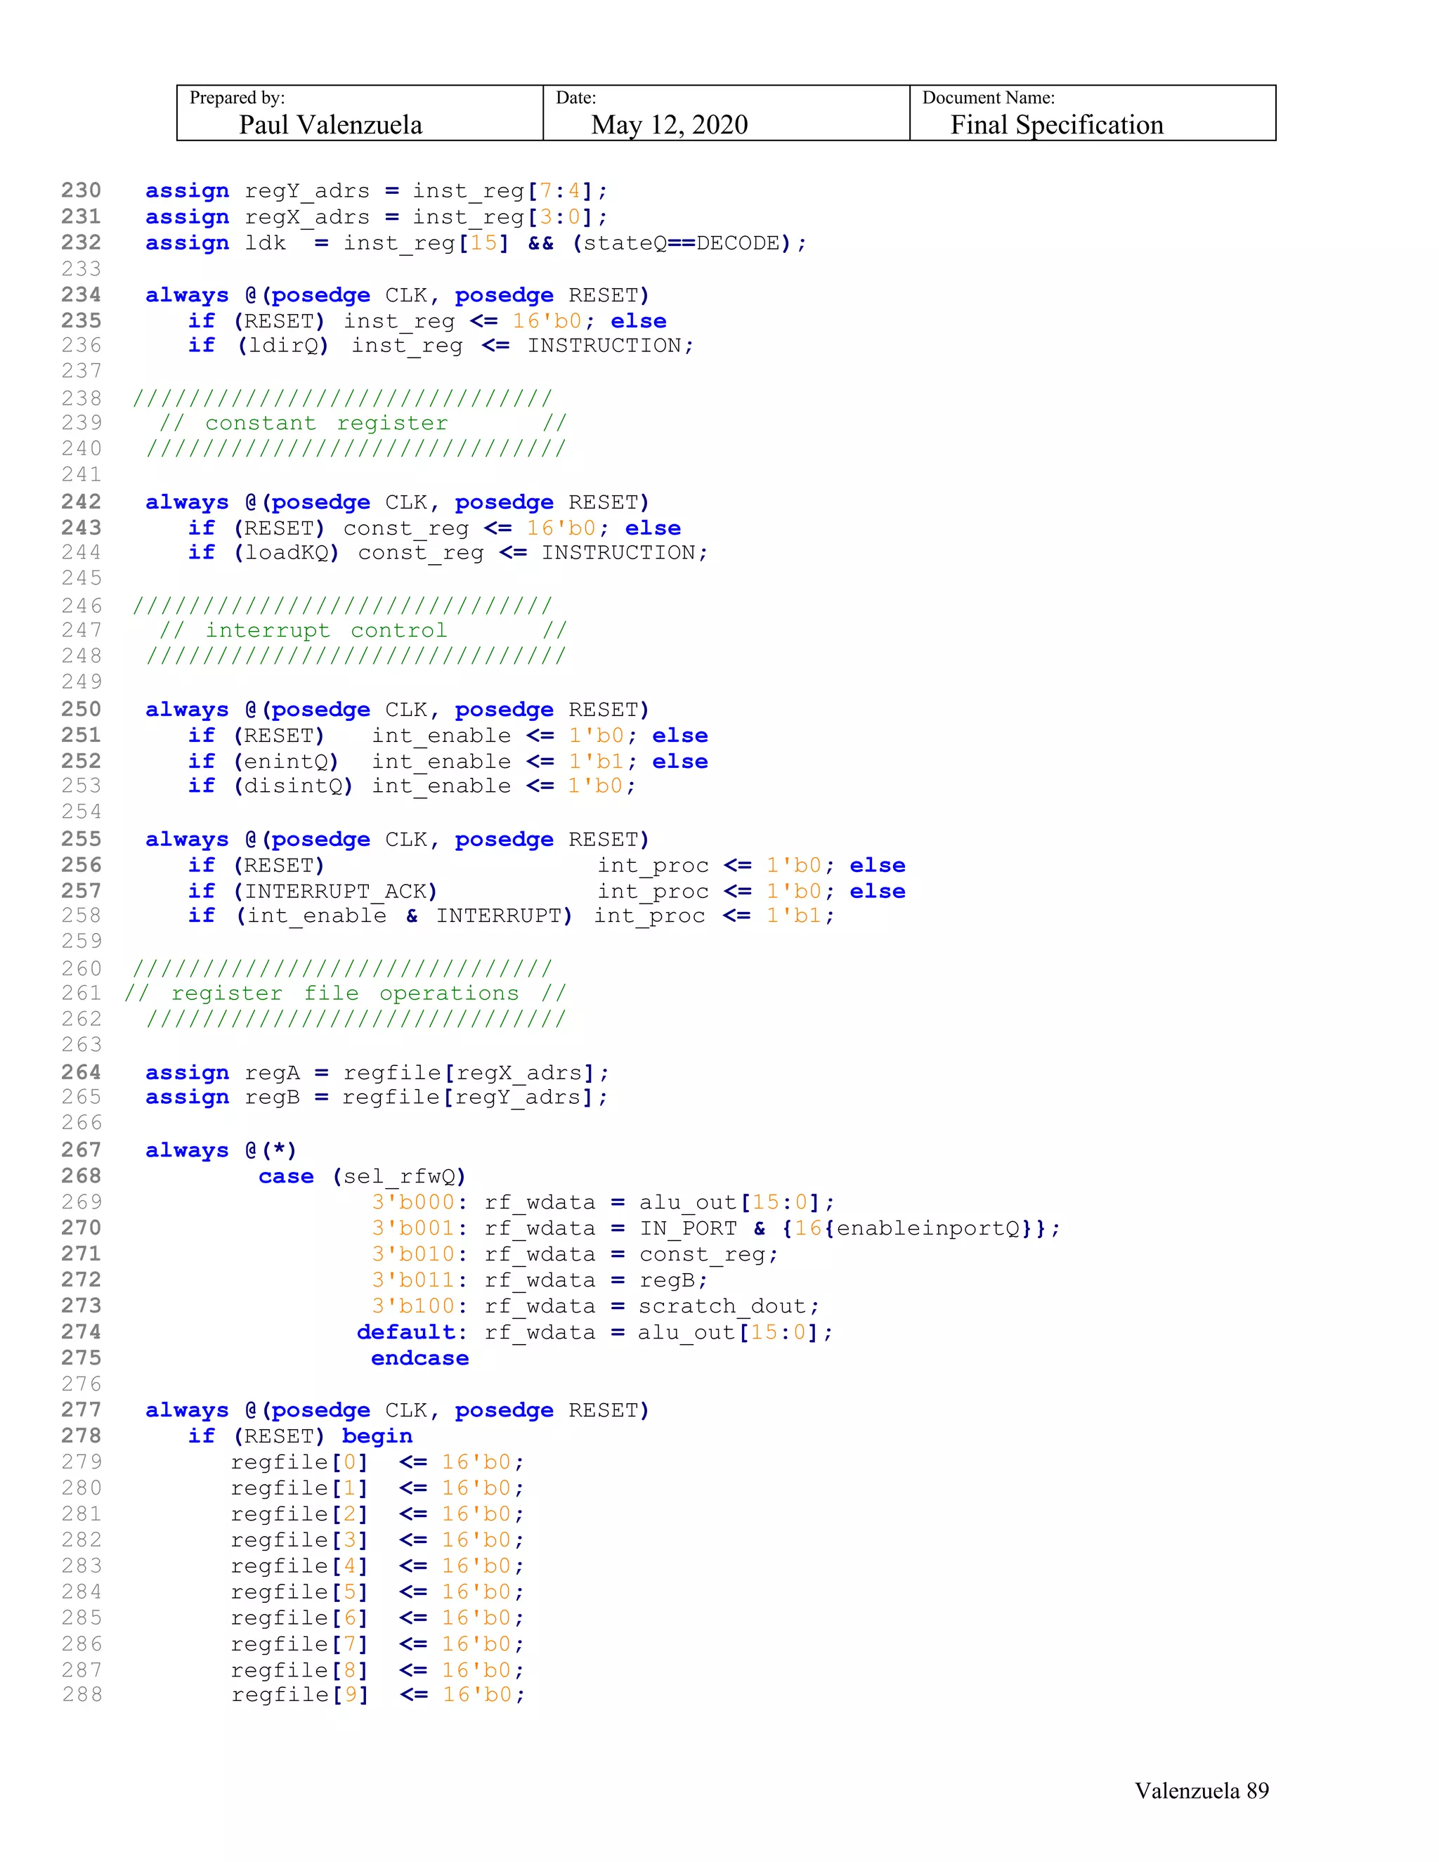Click the 'rf_wdata = const_reg' case

pyautogui.click(x=575, y=1254)
